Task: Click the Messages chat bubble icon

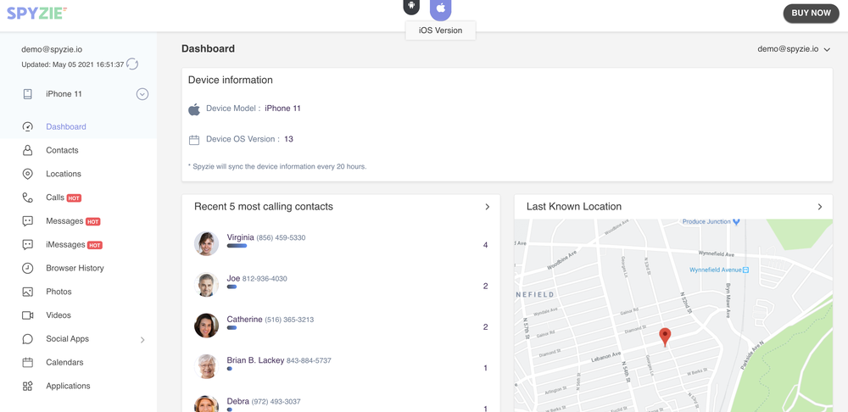Action: [28, 221]
